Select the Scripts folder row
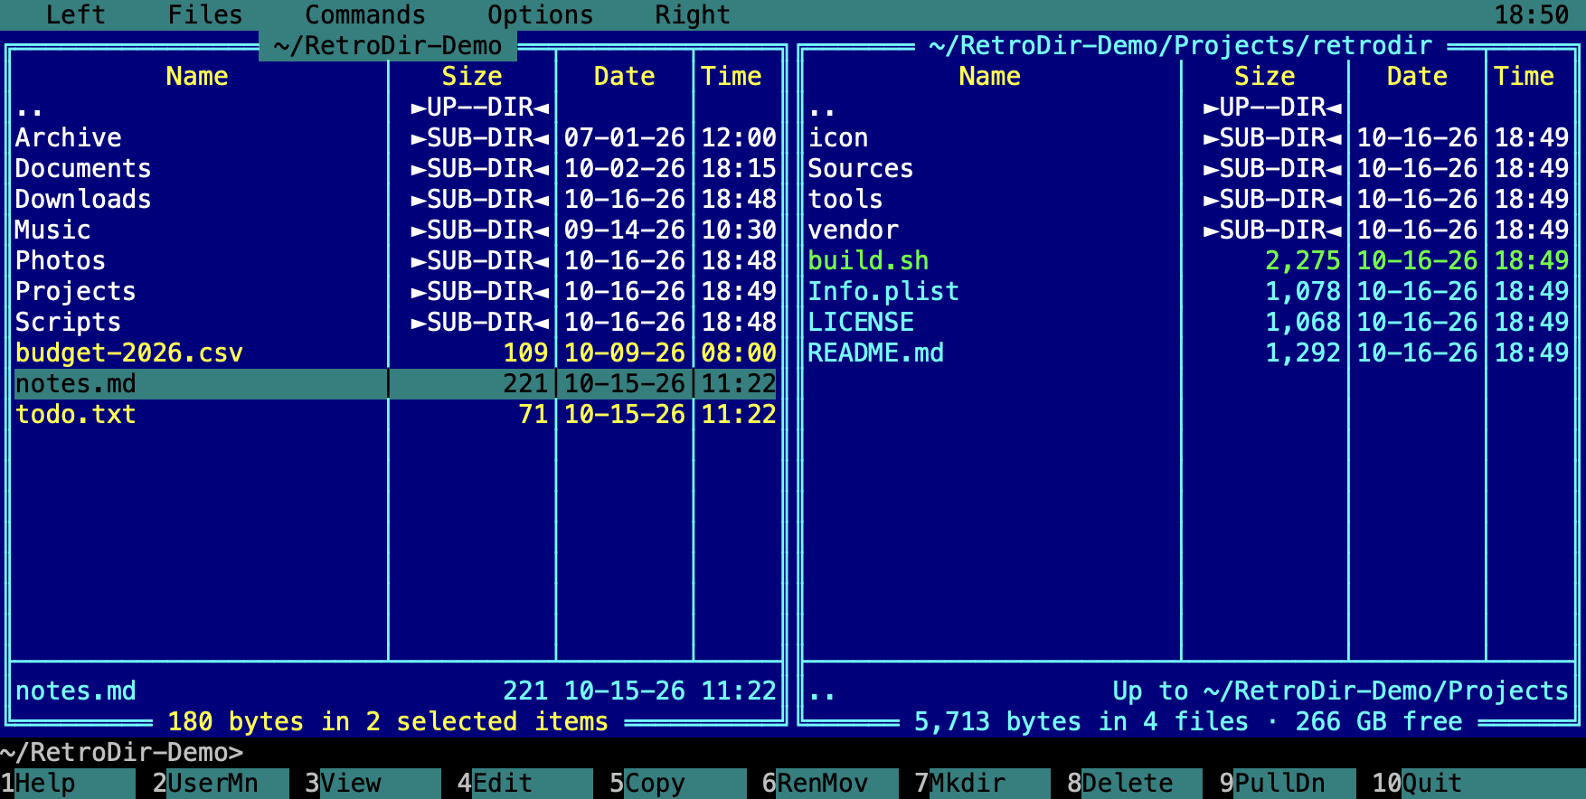 pos(395,322)
